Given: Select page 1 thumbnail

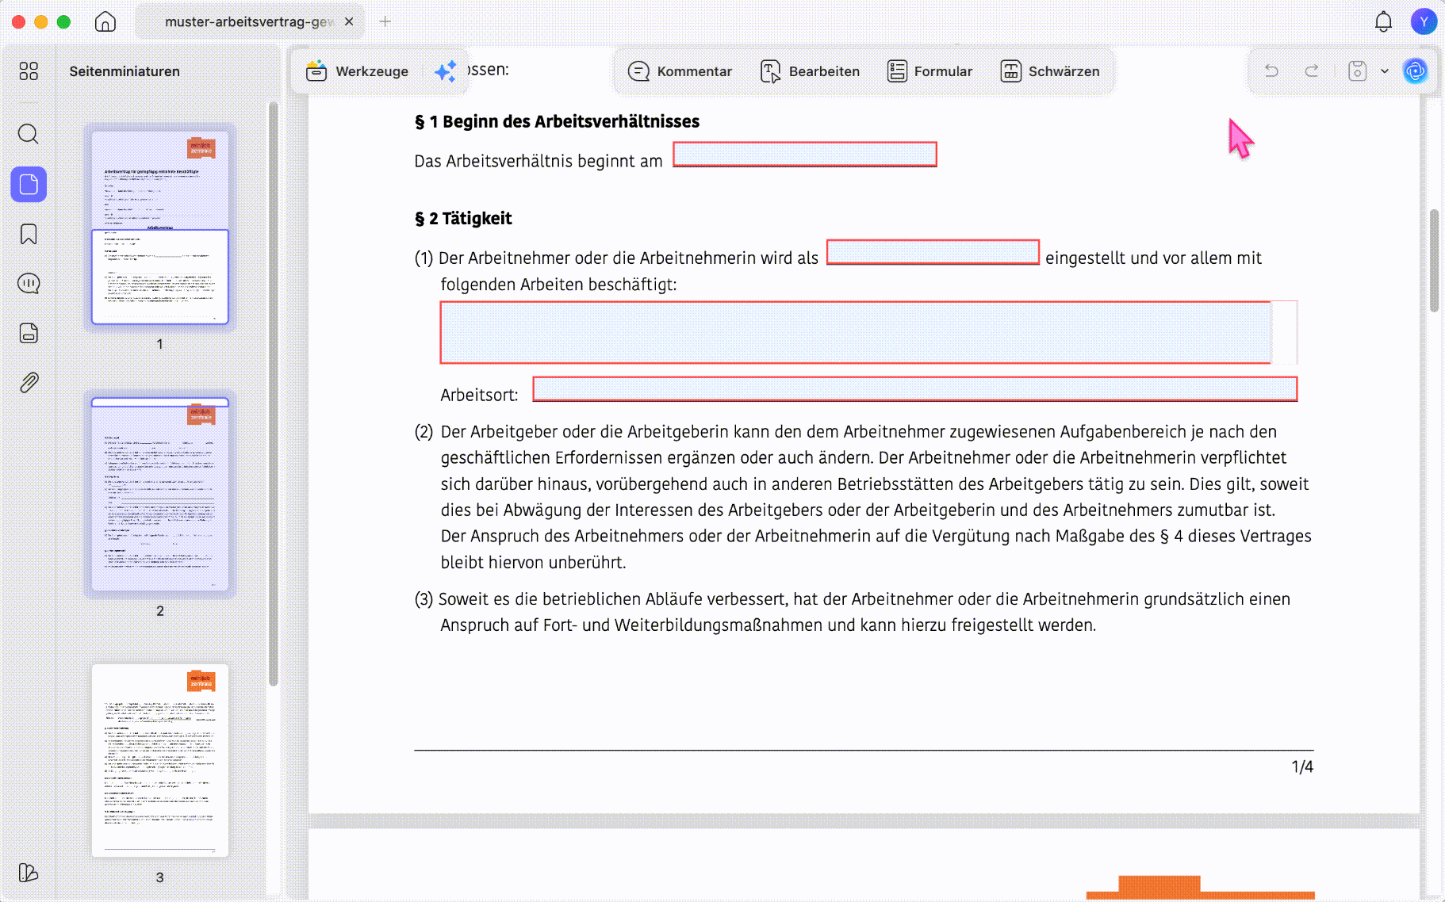Looking at the screenshot, I should (x=160, y=227).
